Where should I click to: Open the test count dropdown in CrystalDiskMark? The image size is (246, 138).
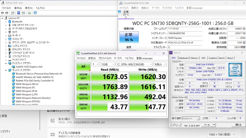coord(95,64)
